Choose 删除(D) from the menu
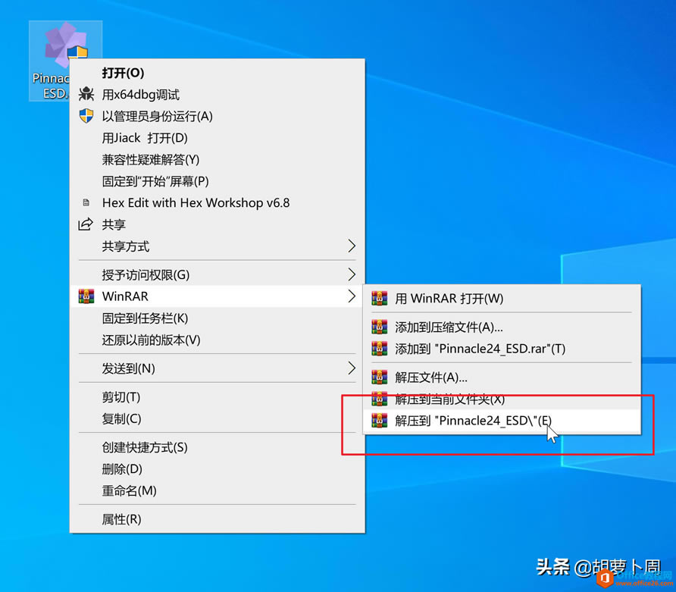 tap(218, 469)
